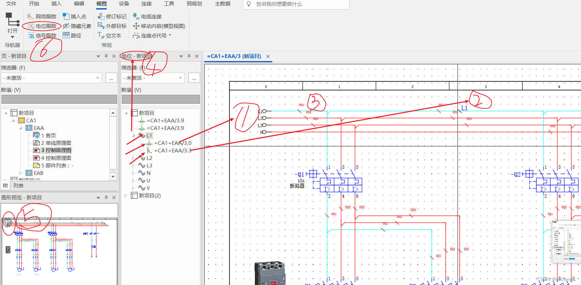Open the 设备 ribbon tab
Viewport: 581px width, 285px height.
tap(124, 4)
